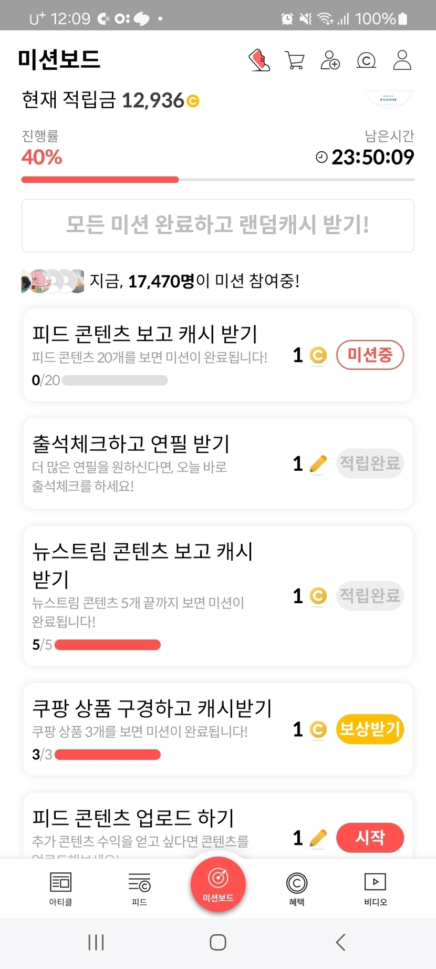This screenshot has width=436, height=969.
Task: Go to the 비디오 tab
Action: (376, 889)
